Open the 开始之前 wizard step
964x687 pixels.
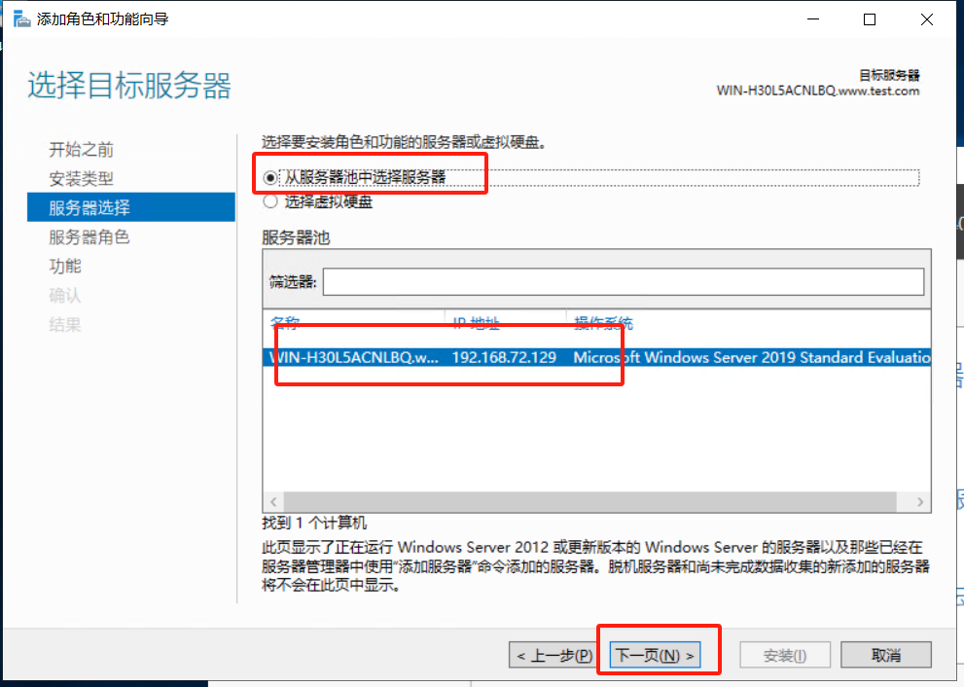(x=81, y=150)
